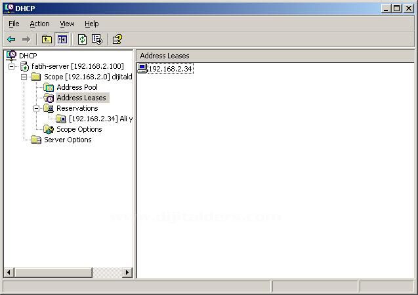The width and height of the screenshot is (418, 295).
Task: Select the DHCP root node icon
Action: pos(11,56)
